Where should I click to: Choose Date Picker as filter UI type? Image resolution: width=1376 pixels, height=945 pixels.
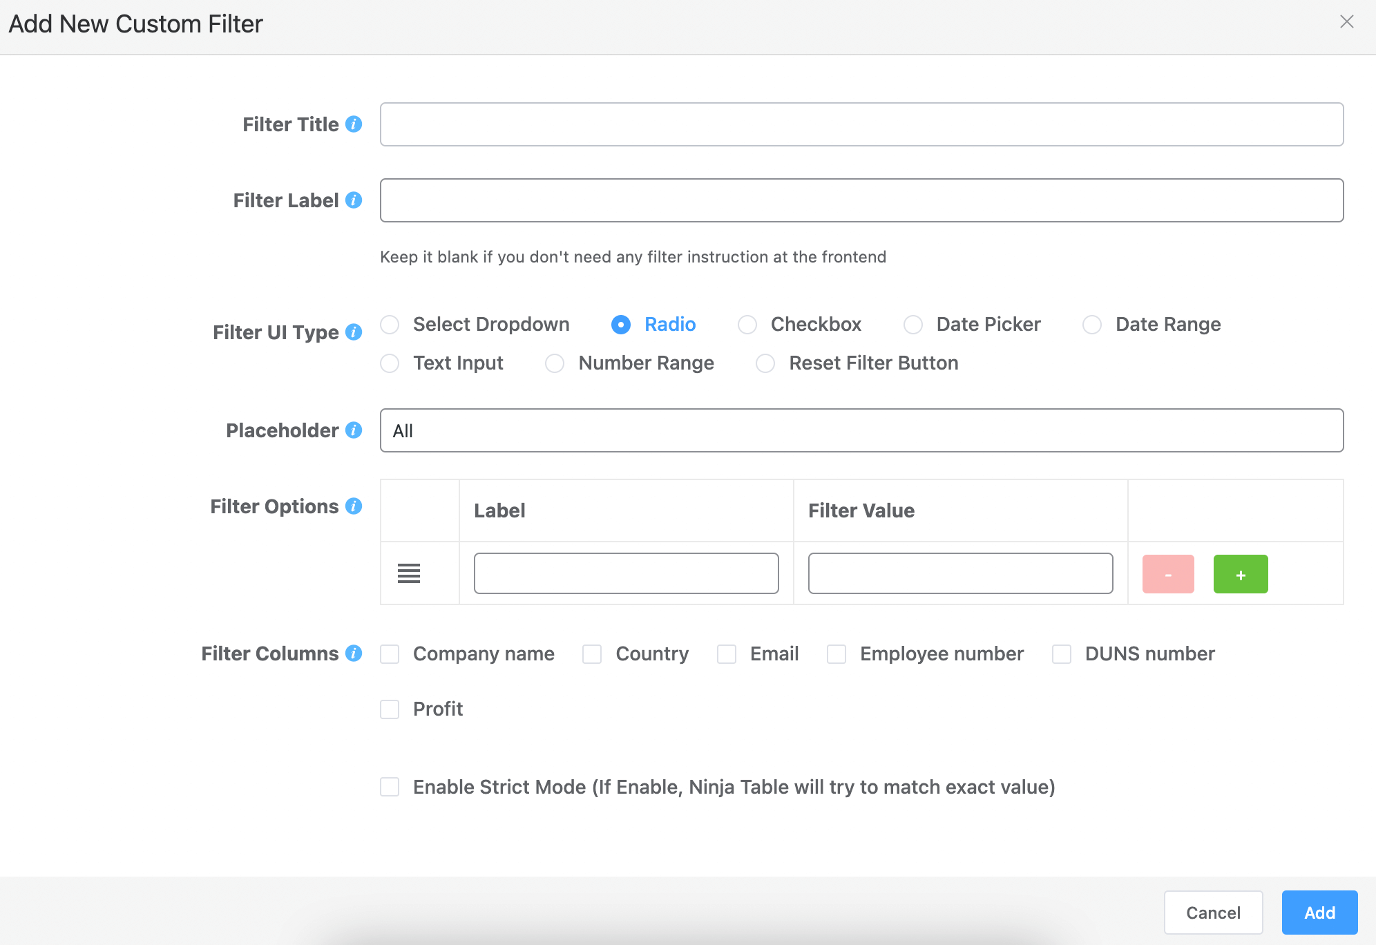(913, 324)
